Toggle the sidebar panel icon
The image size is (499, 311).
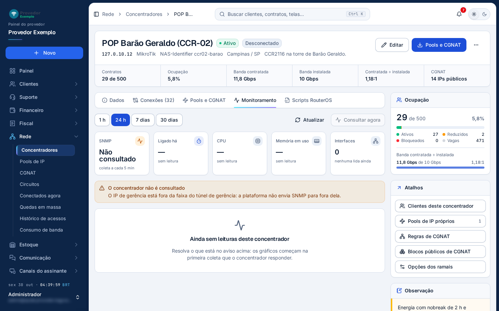[x=96, y=14]
